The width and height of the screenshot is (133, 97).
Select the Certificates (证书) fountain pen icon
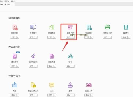point(70,56)
